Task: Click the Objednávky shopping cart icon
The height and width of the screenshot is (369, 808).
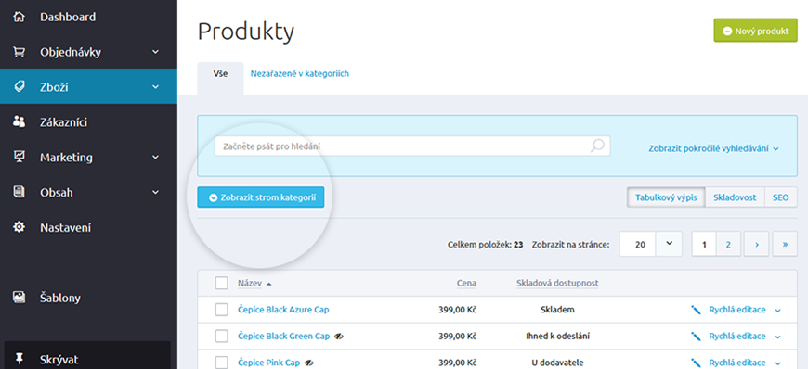Action: pos(20,52)
